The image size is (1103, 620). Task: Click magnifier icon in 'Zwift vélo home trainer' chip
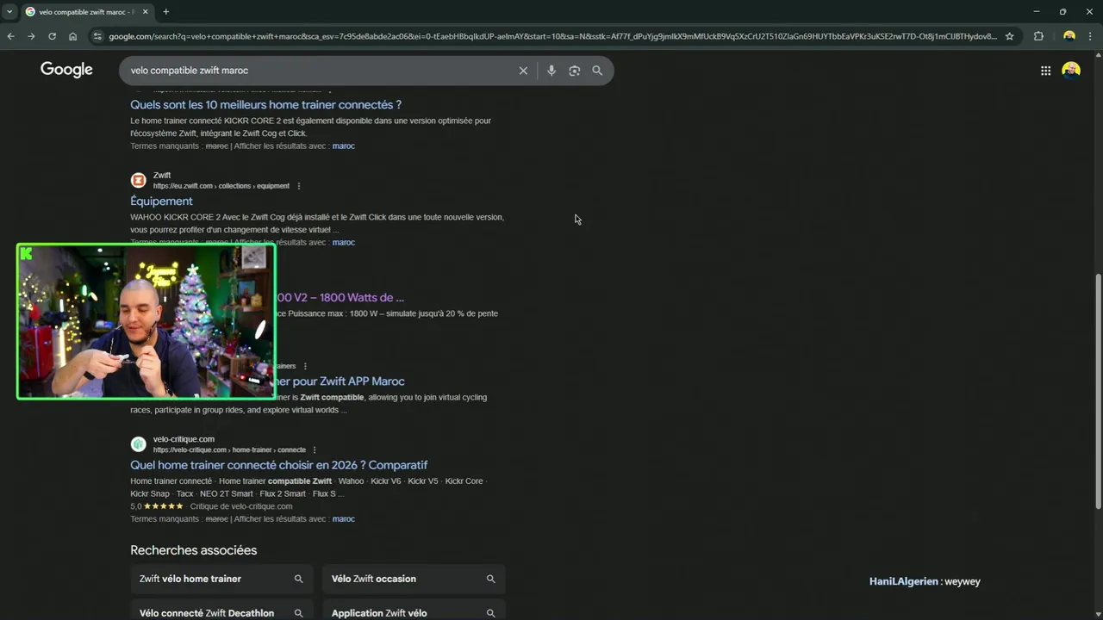[x=298, y=579]
